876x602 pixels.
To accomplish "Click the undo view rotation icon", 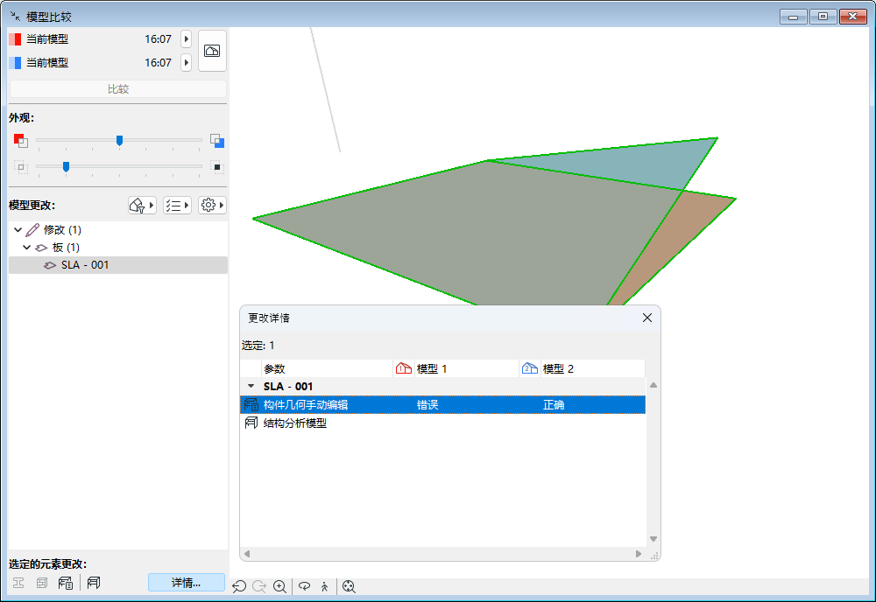I will point(239,586).
